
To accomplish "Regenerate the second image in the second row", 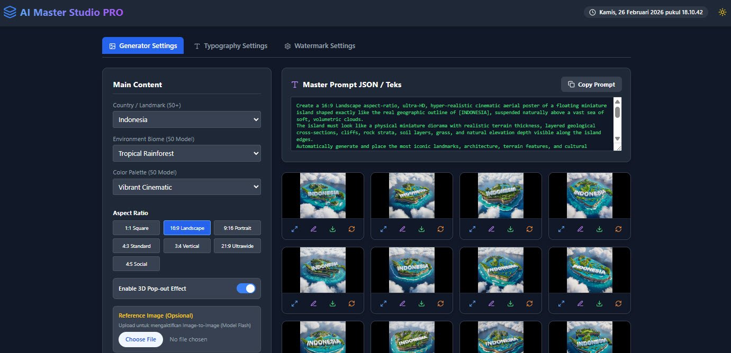I will click(440, 303).
